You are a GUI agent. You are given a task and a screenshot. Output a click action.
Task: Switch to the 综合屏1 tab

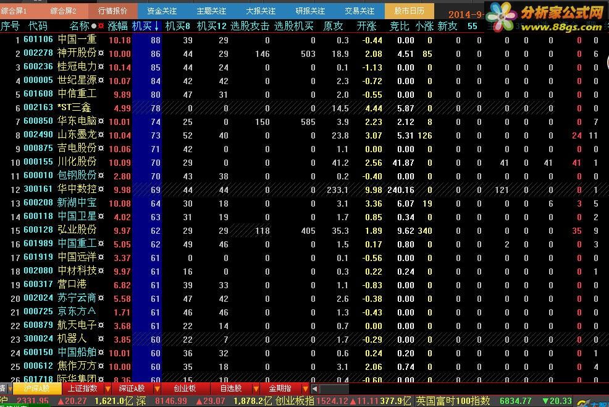click(14, 11)
